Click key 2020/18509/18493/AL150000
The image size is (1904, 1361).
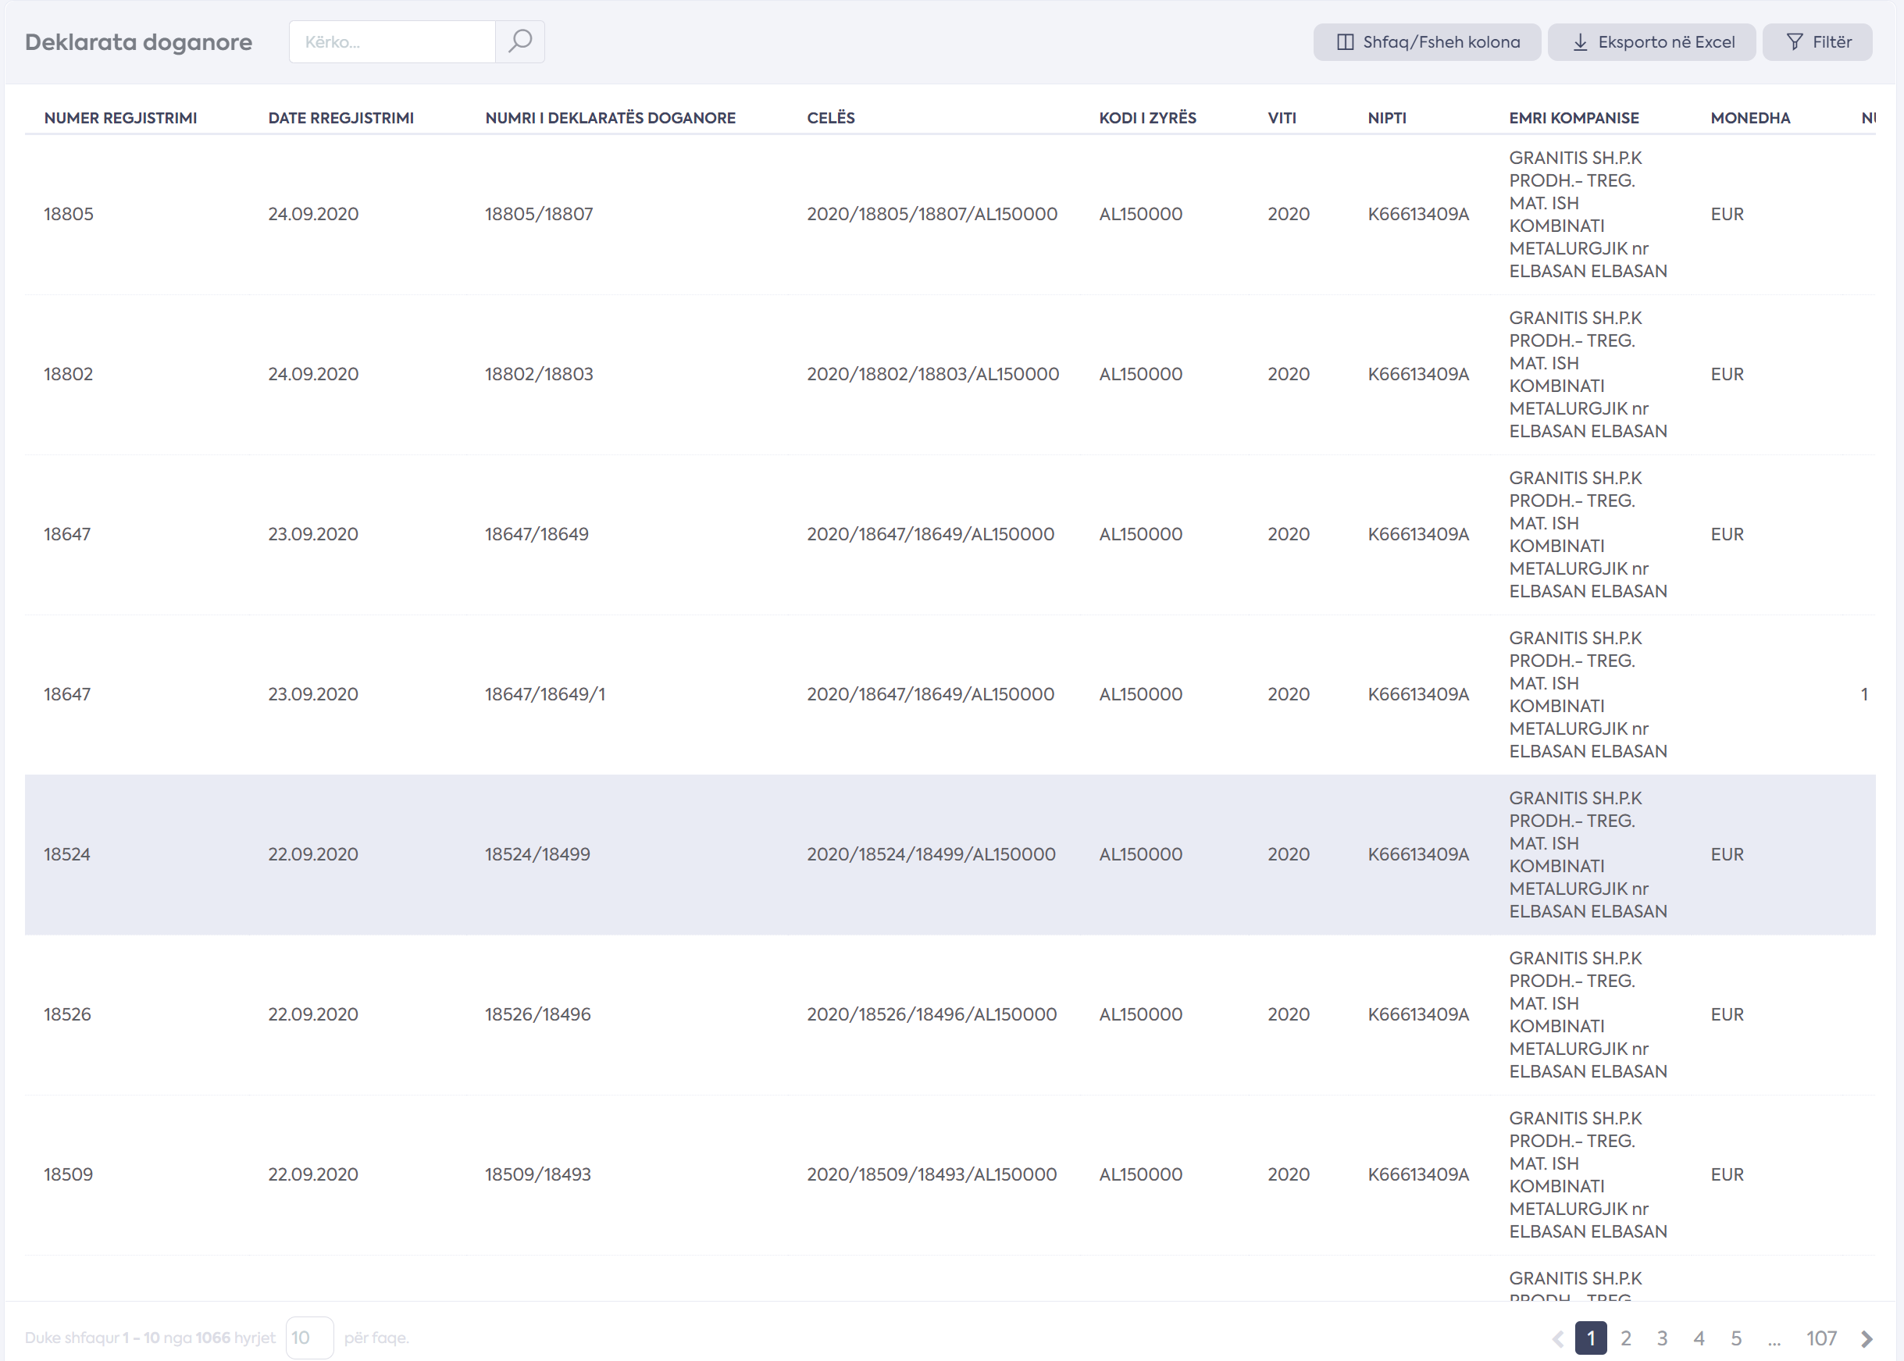[932, 1175]
